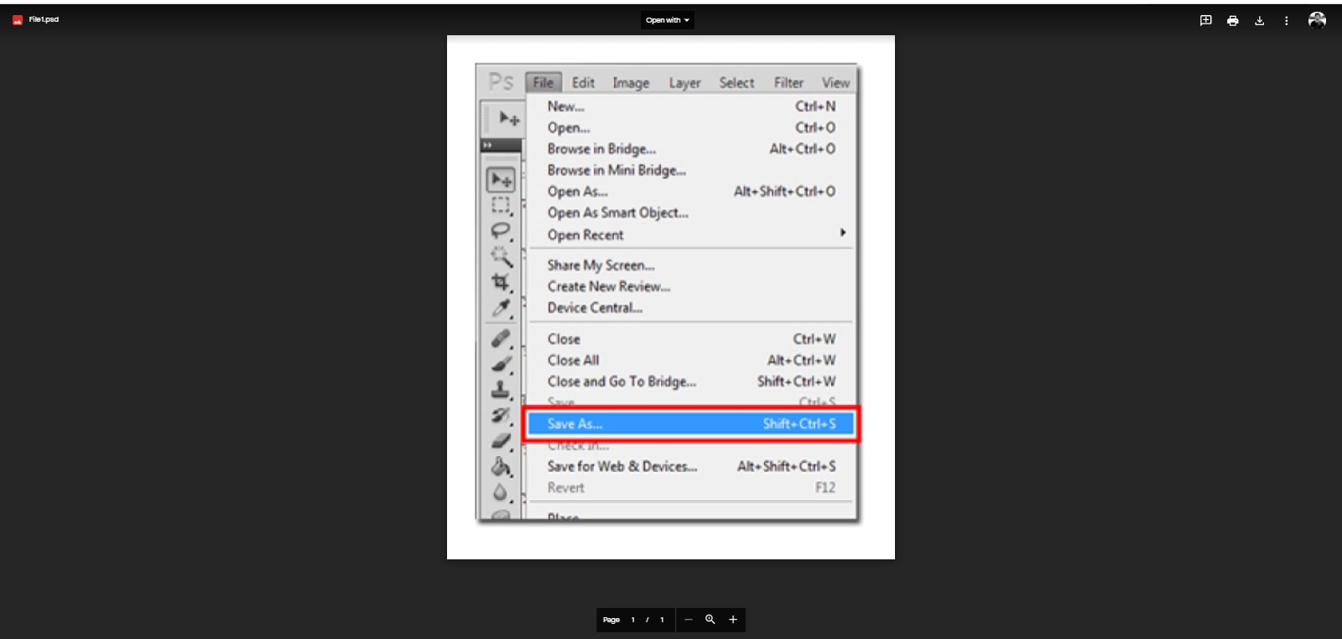Reset zoom with the magnifier icon
The image size is (1342, 639).
(x=710, y=620)
